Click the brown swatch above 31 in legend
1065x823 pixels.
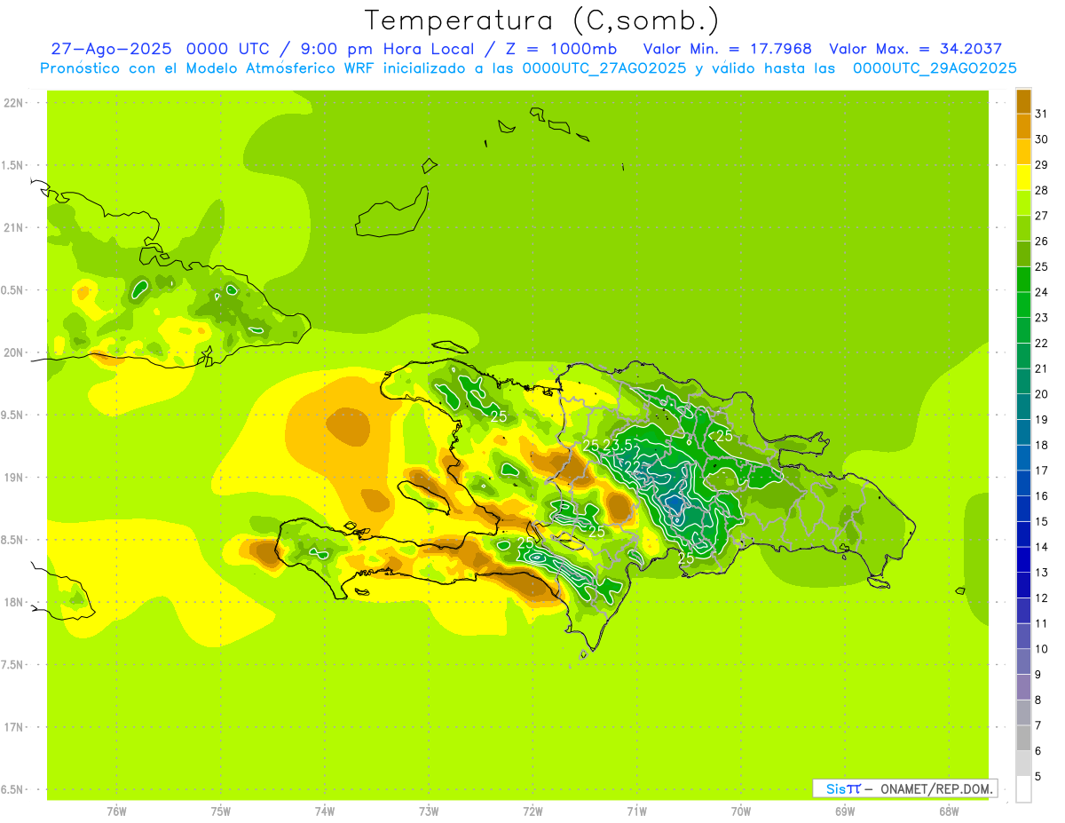tap(1023, 102)
